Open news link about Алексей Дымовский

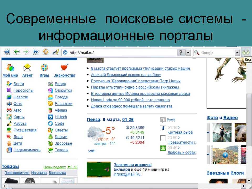126,75
